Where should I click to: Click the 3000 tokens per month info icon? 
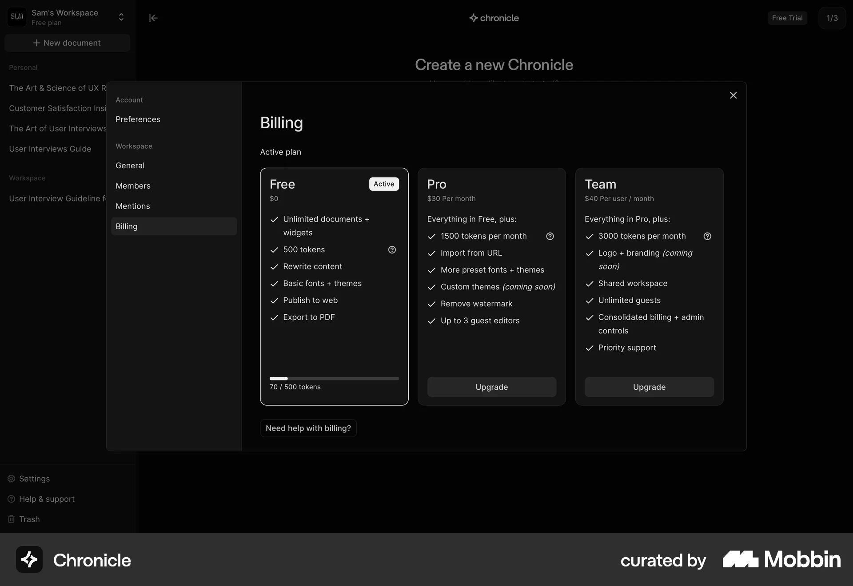pos(707,236)
